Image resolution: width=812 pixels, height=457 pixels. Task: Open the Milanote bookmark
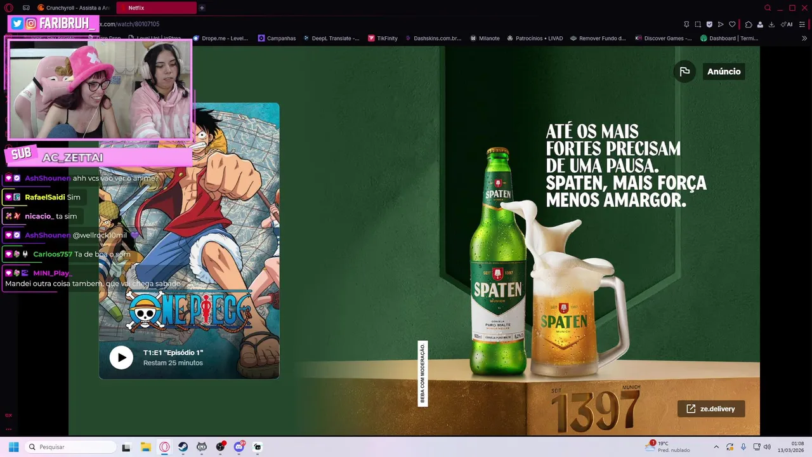point(485,38)
